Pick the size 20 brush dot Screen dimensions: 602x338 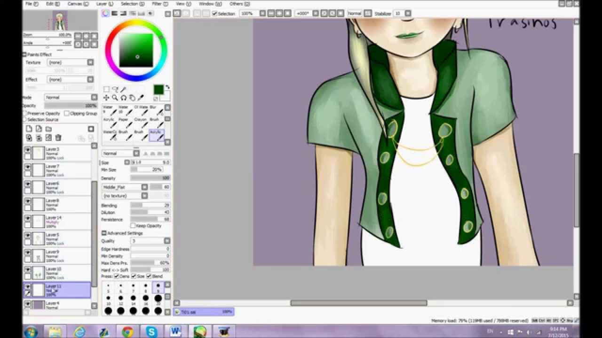pyautogui.click(x=158, y=300)
